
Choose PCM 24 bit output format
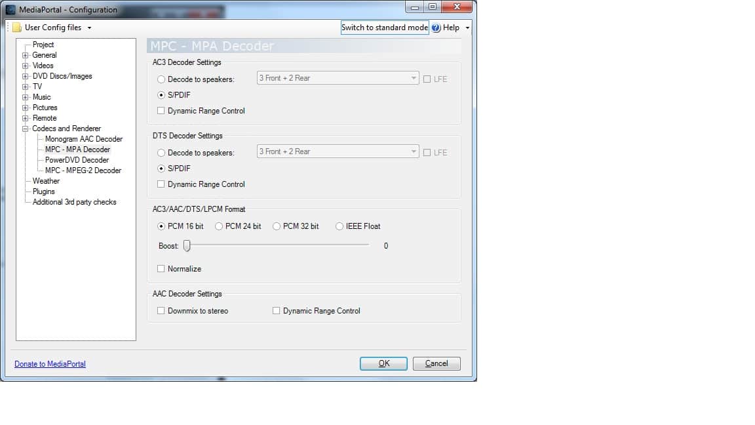(x=219, y=226)
